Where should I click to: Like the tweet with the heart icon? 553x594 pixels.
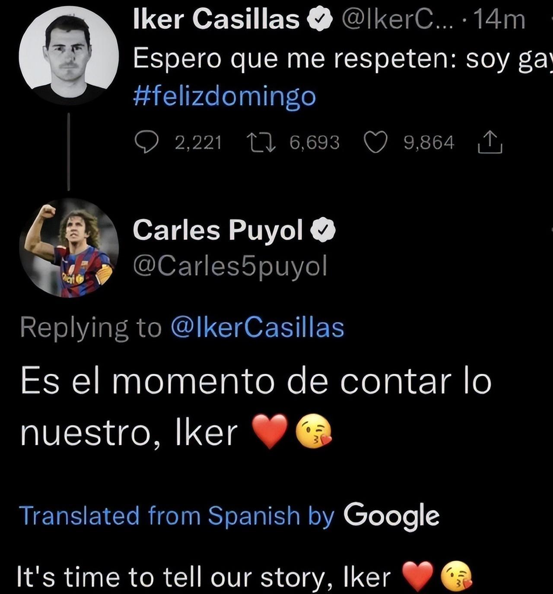375,143
